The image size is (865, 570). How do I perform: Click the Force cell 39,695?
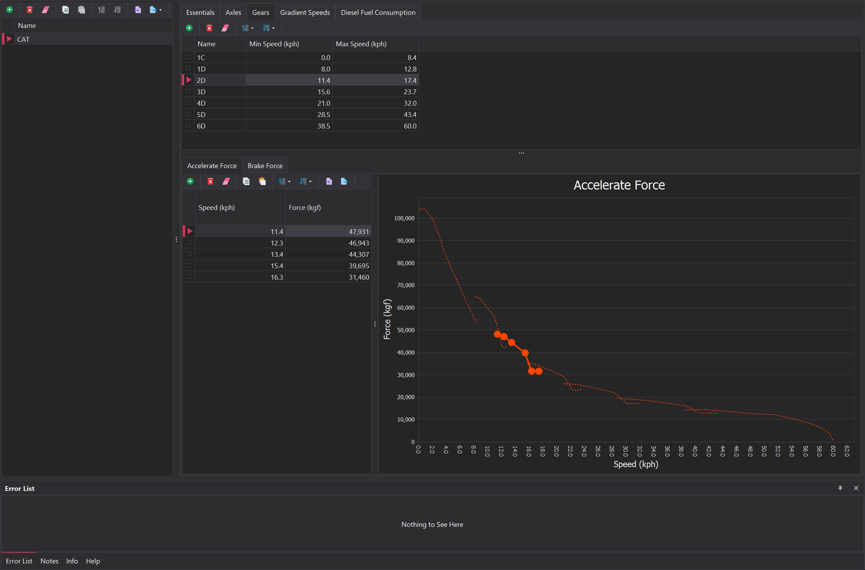pos(358,266)
